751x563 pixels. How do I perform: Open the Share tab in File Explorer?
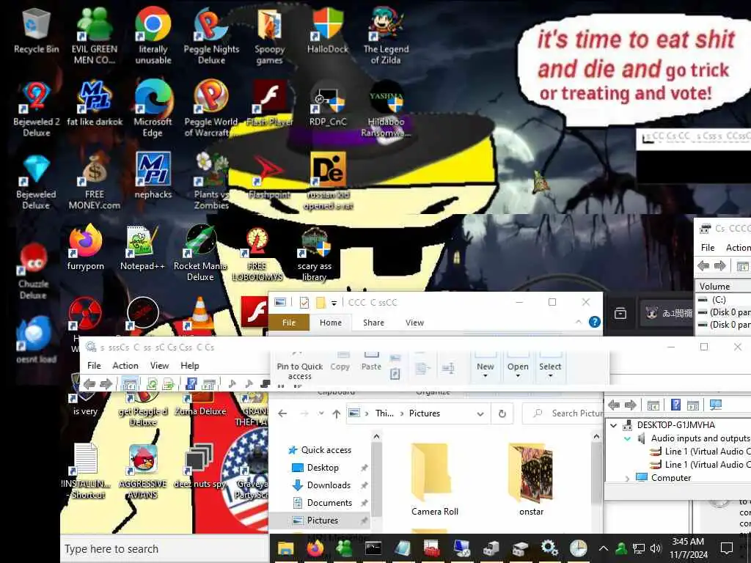(373, 323)
